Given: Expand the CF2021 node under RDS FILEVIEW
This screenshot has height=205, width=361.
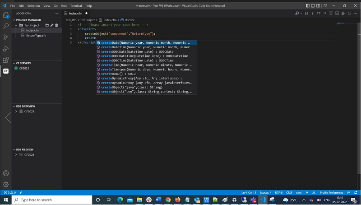Looking at the screenshot, I should pyautogui.click(x=16, y=154).
